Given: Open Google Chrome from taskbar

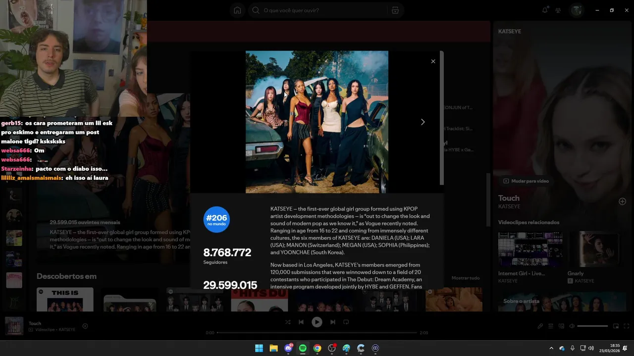Looking at the screenshot, I should pyautogui.click(x=317, y=348).
